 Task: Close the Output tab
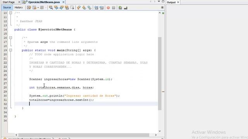(x=178, y=2)
